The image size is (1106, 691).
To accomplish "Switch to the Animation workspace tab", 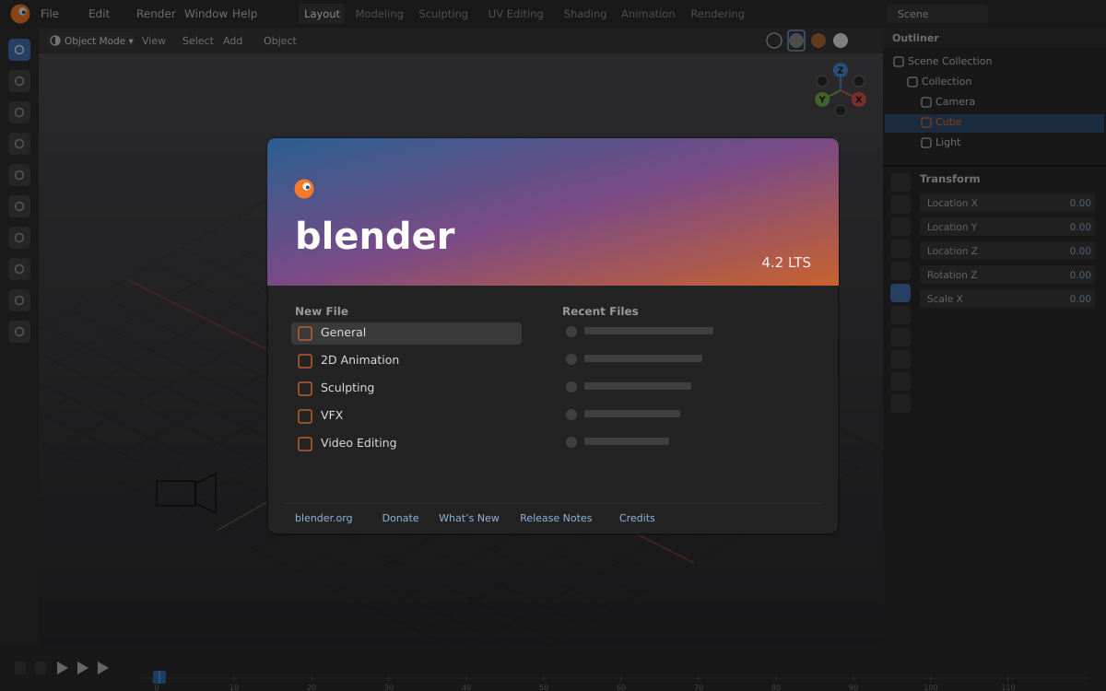I will (x=648, y=14).
